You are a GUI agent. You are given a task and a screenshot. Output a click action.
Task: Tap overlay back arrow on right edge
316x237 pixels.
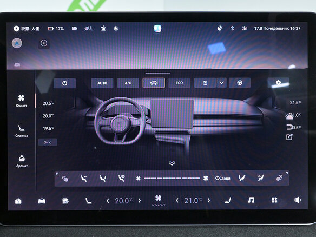tap(289, 127)
